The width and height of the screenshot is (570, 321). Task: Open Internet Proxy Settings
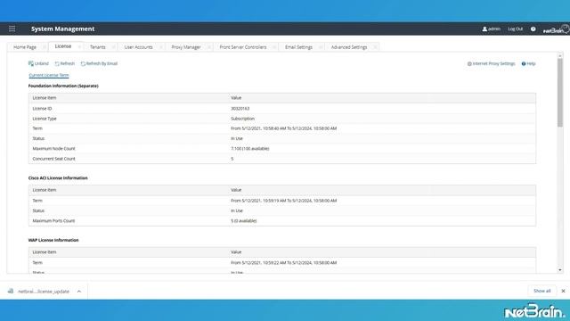coord(491,63)
